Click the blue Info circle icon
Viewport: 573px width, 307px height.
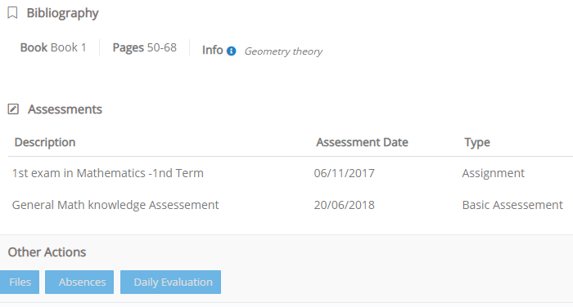[232, 51]
